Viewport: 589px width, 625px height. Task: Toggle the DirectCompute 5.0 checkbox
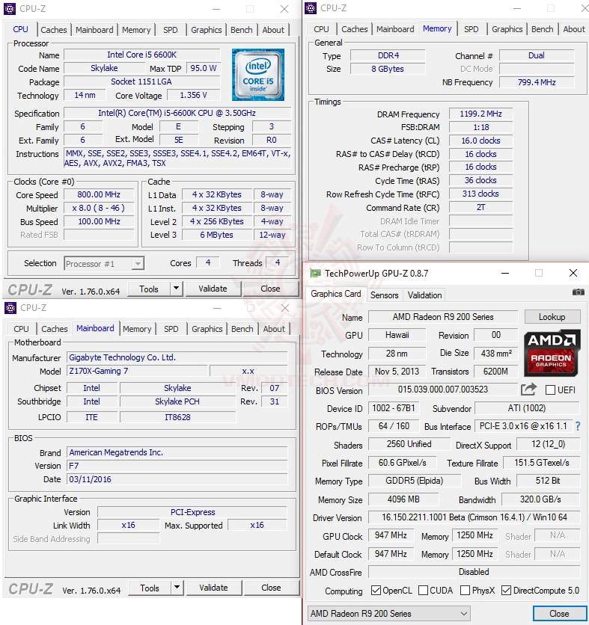point(506,591)
